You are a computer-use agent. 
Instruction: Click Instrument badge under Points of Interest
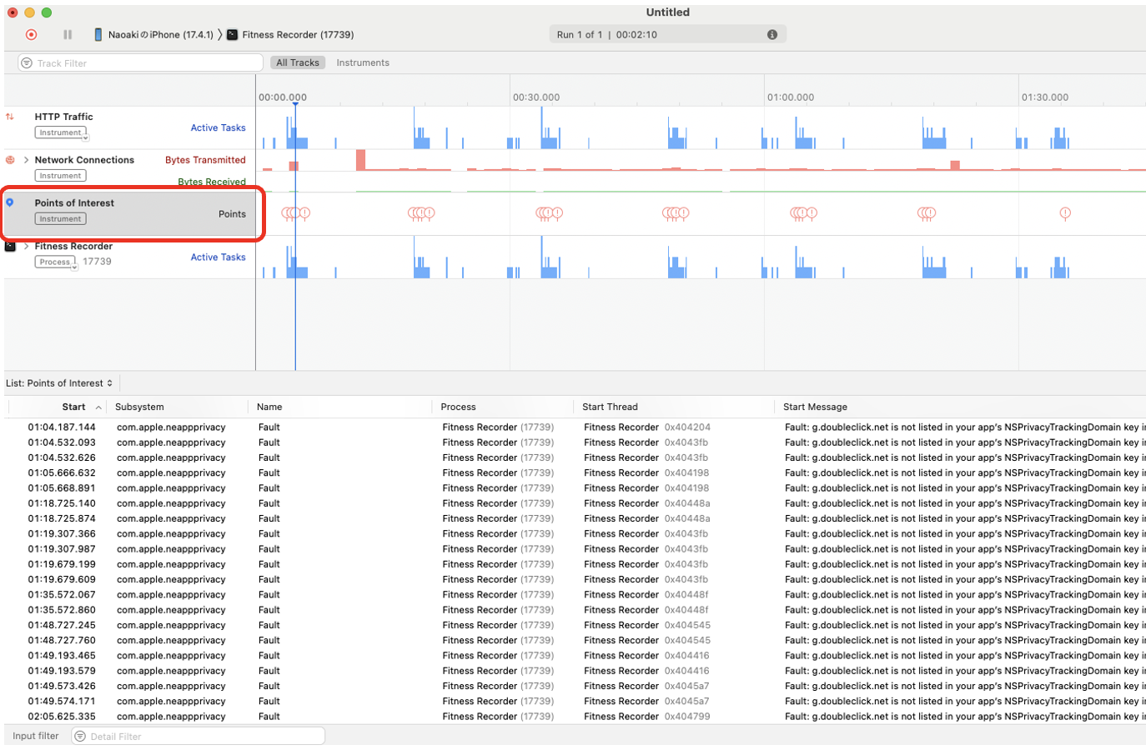point(60,219)
